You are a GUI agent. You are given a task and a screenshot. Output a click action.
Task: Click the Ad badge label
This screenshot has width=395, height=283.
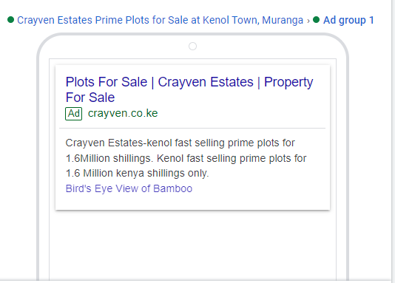tap(73, 114)
